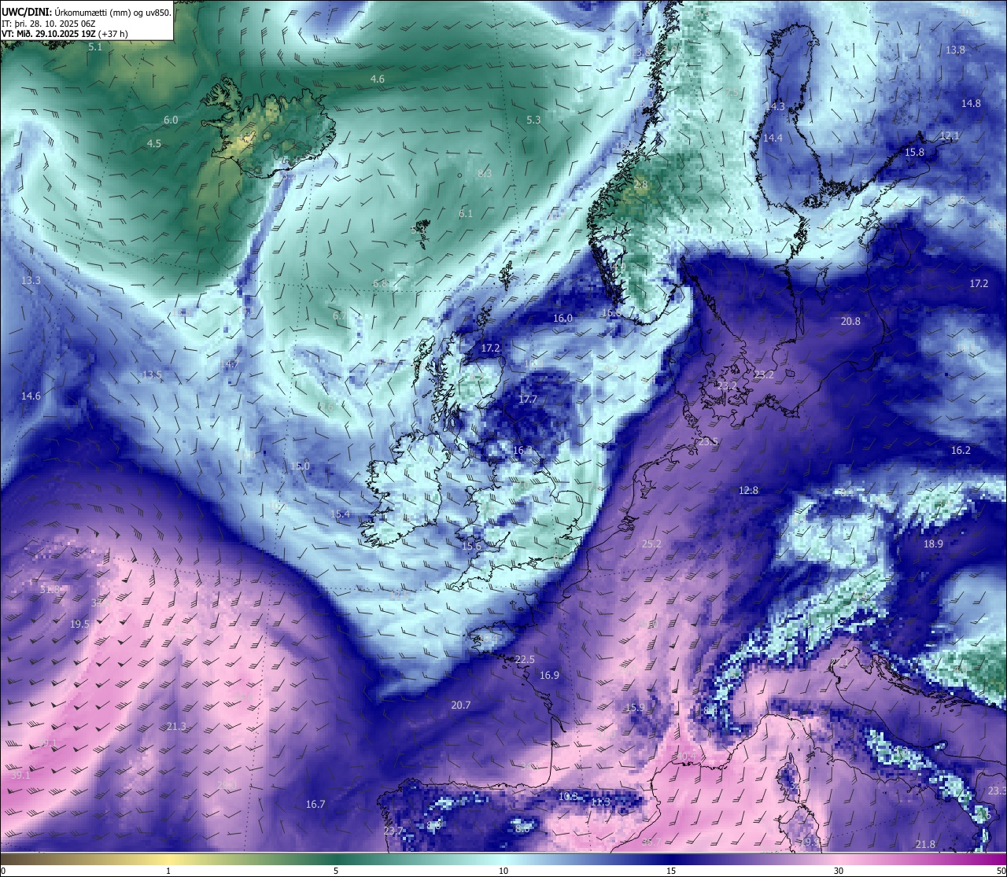Click the UWC/DINI title line
Image resolution: width=1007 pixels, height=877 pixels.
pos(87,12)
